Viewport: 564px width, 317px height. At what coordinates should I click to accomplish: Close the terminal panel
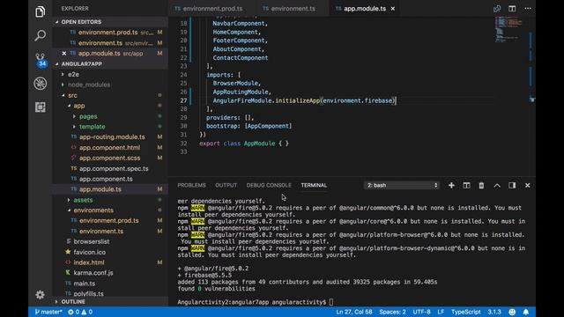(x=527, y=186)
